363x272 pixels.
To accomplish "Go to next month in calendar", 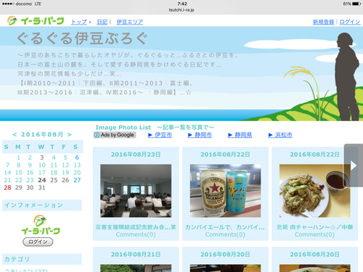I will click(x=70, y=134).
